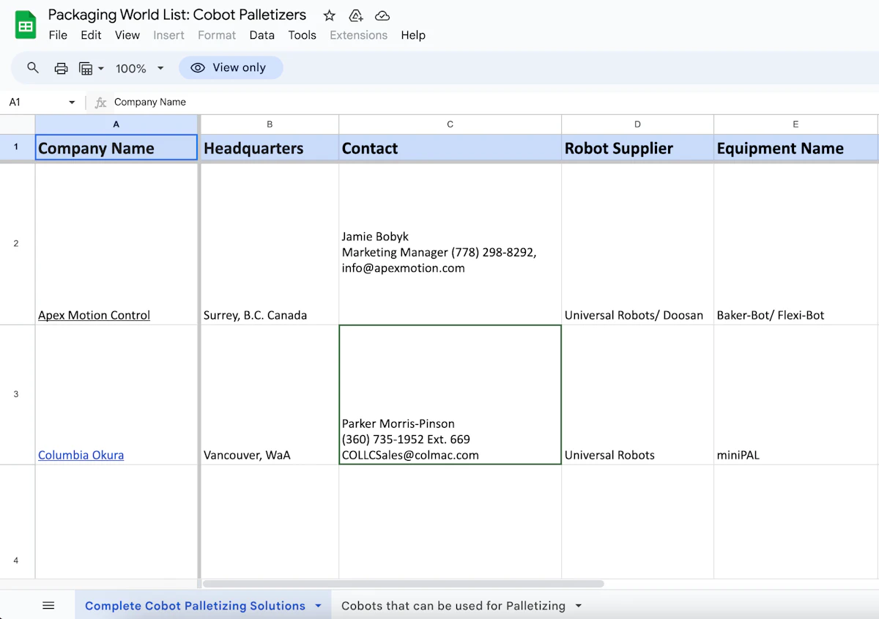Select column B header

(x=270, y=125)
